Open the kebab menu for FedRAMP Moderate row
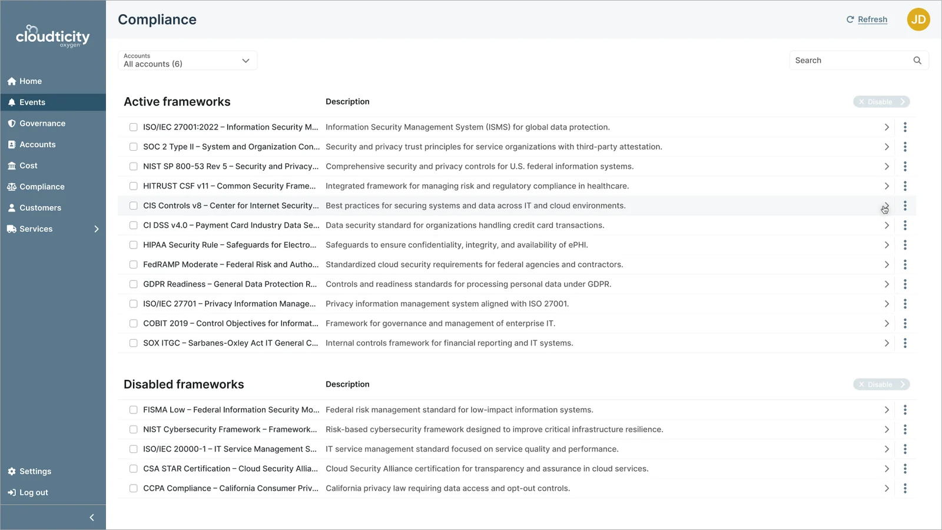Screen dimensions: 942x530 point(905,264)
